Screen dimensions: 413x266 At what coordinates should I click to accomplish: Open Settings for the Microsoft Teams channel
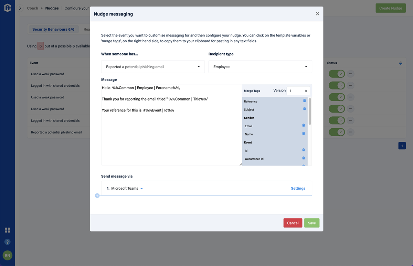click(x=298, y=189)
